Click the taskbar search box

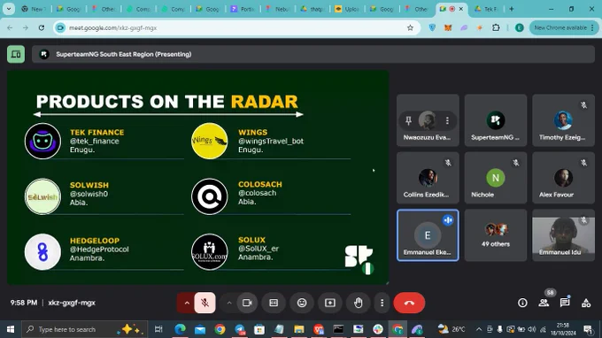[84, 329]
